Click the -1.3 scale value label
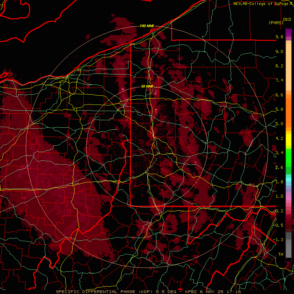This screenshot has height=294, width=294. point(278,240)
